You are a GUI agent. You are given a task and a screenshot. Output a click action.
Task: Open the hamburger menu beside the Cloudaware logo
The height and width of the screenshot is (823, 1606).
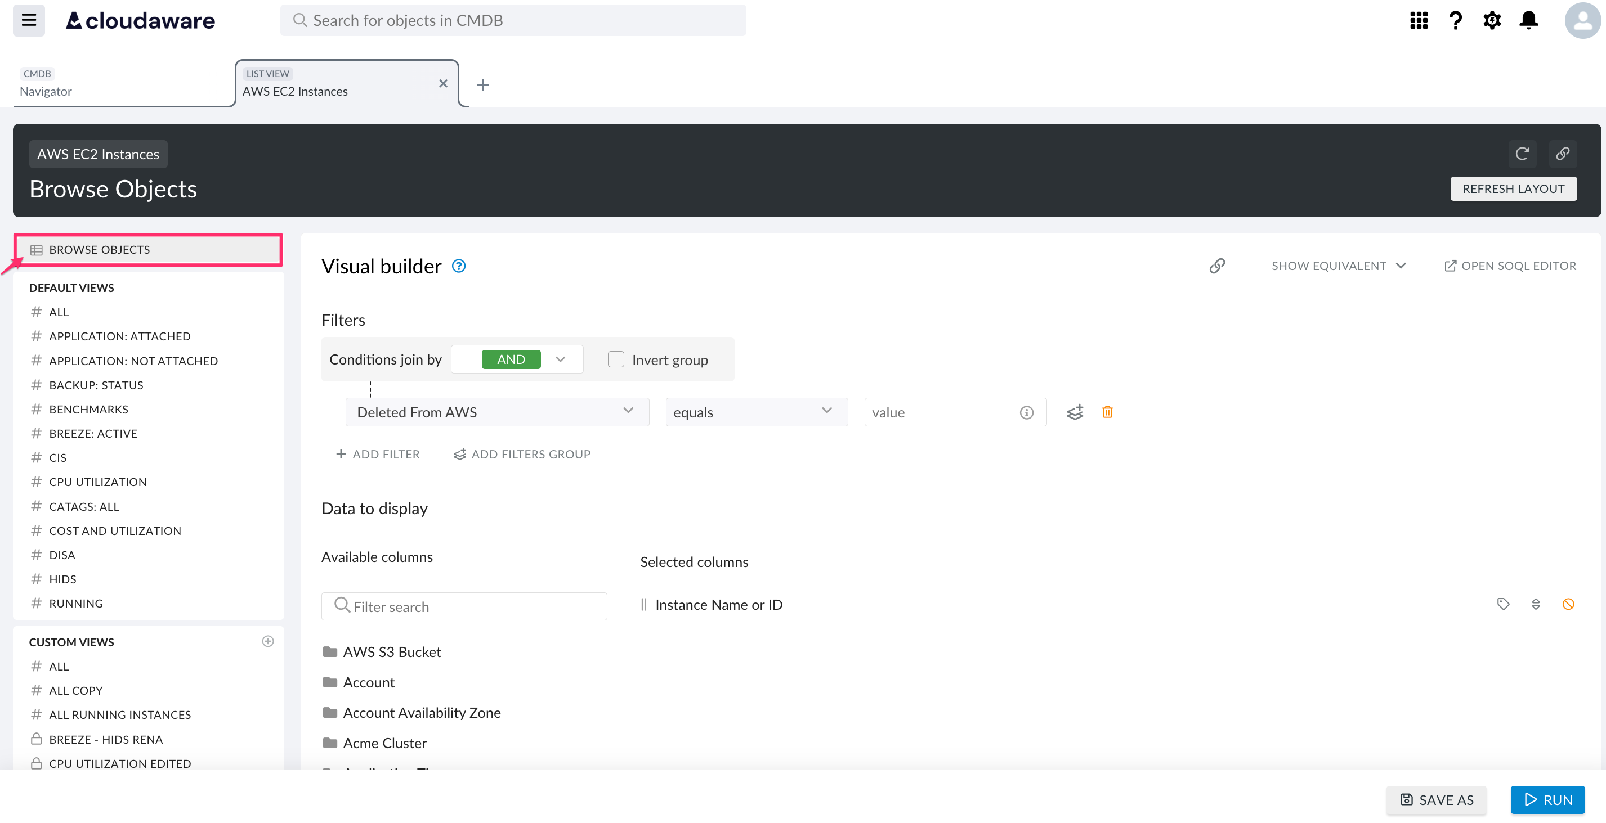point(28,20)
